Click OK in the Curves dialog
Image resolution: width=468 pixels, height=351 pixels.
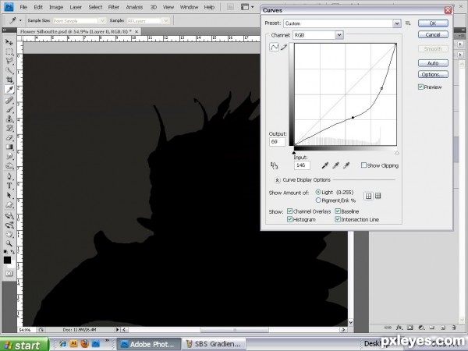point(433,23)
